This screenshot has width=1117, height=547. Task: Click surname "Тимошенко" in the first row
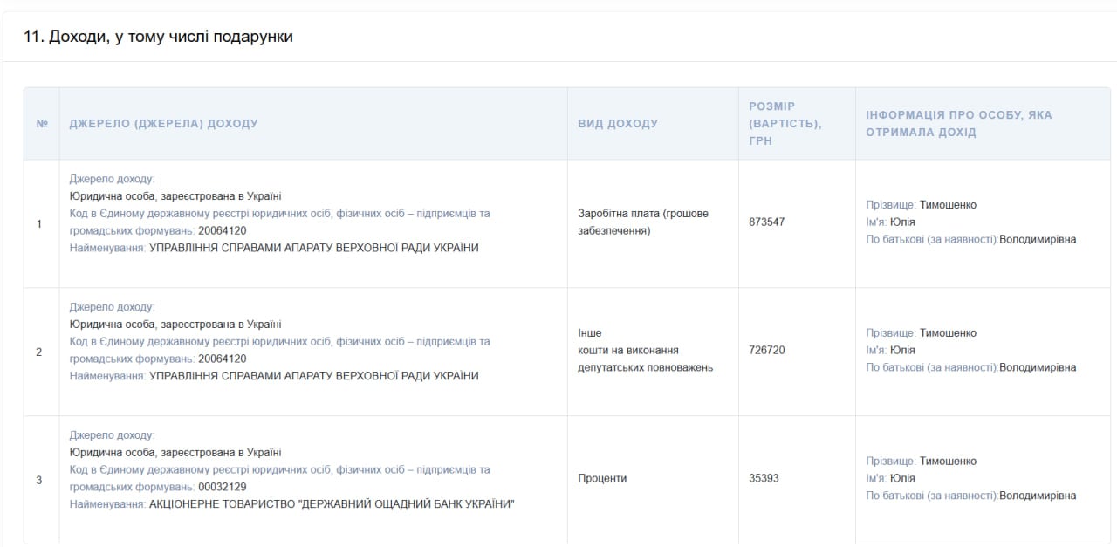pos(948,205)
